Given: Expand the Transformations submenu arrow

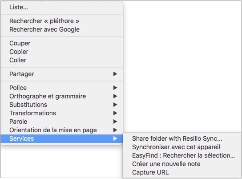Looking at the screenshot, I should (x=115, y=113).
